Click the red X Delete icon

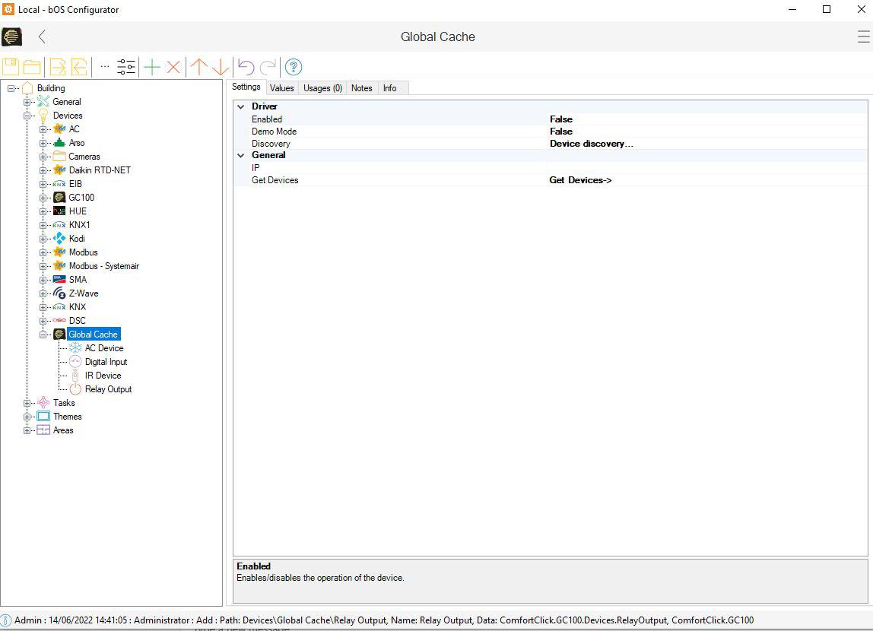(173, 68)
